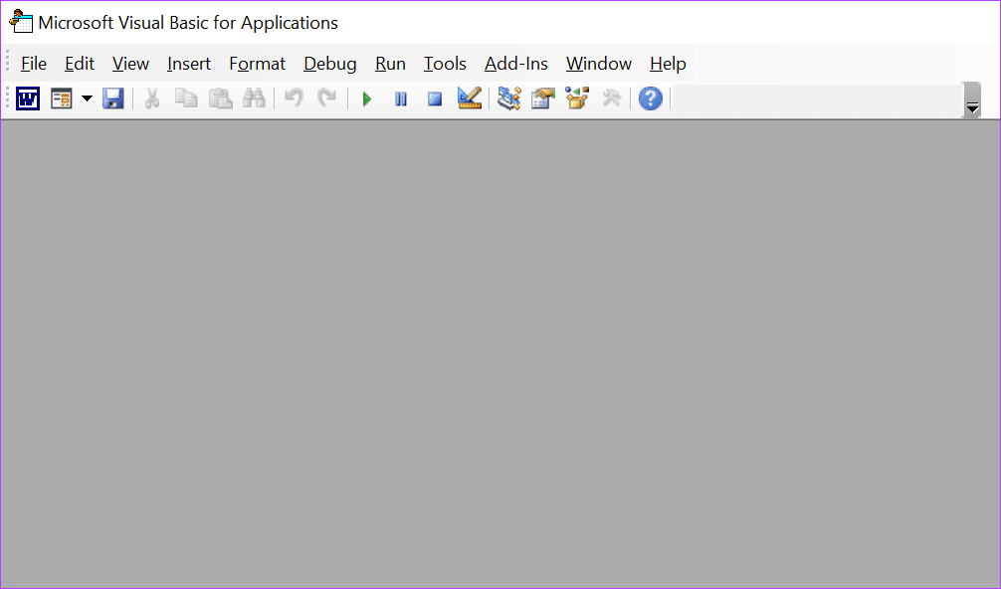Viewport: 1001px width, 589px height.
Task: Open the Help menu
Action: (x=668, y=64)
